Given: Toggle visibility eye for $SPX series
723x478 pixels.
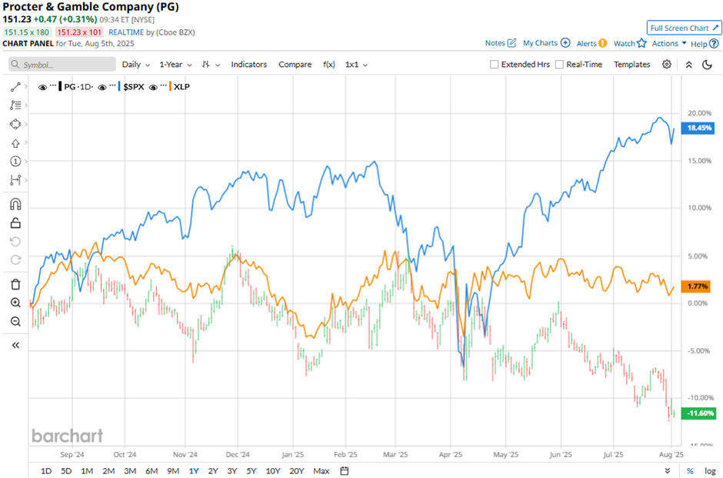Looking at the screenshot, I should (x=102, y=87).
